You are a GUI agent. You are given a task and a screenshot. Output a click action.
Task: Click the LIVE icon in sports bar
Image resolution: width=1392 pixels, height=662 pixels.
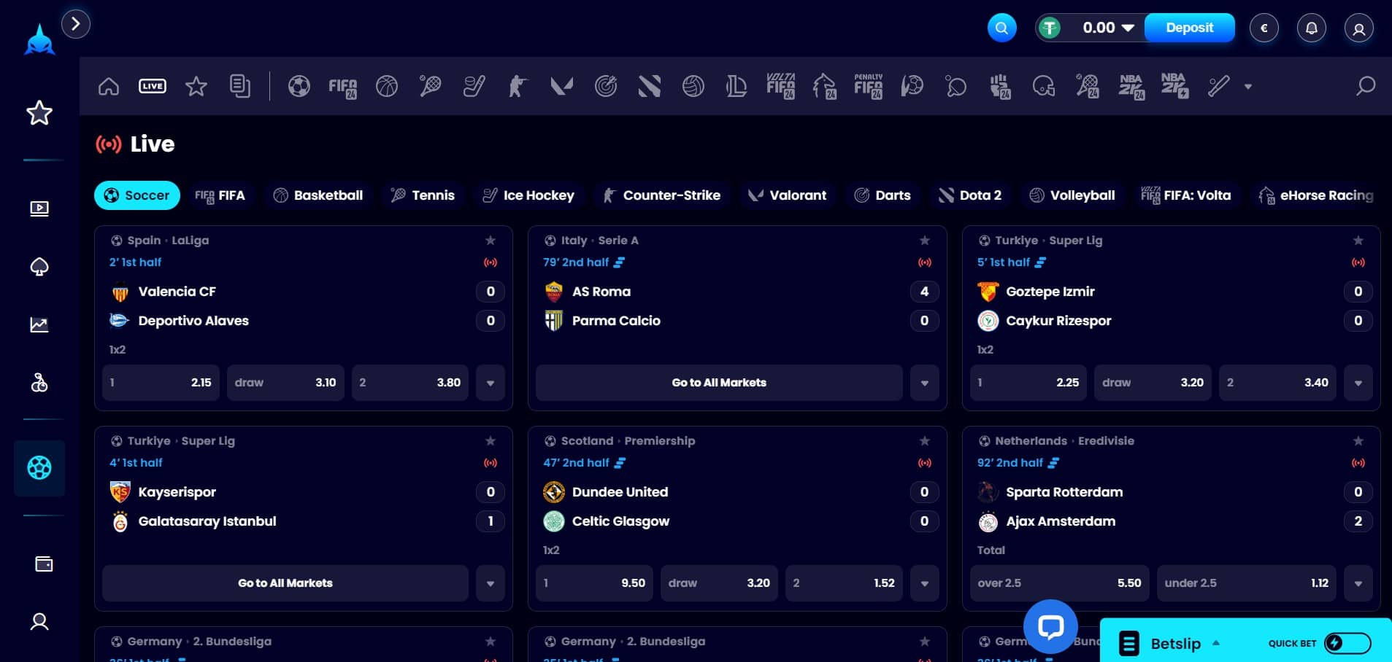tap(152, 87)
